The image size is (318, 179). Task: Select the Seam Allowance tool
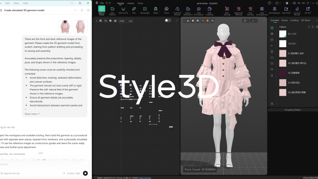pos(188,11)
